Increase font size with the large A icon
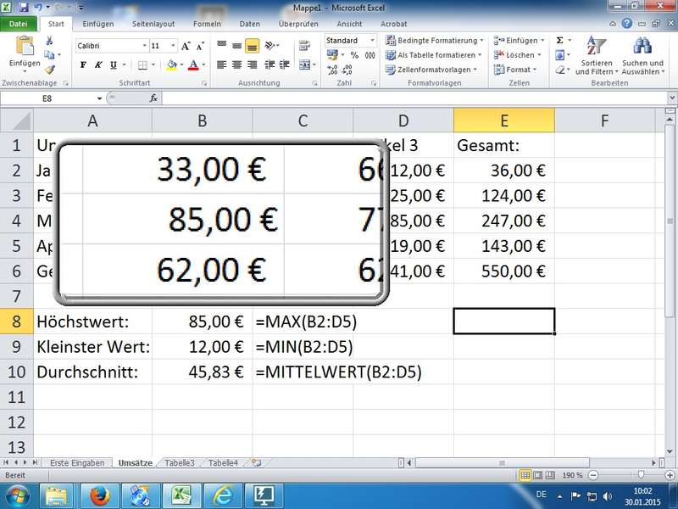 pyautogui.click(x=186, y=46)
